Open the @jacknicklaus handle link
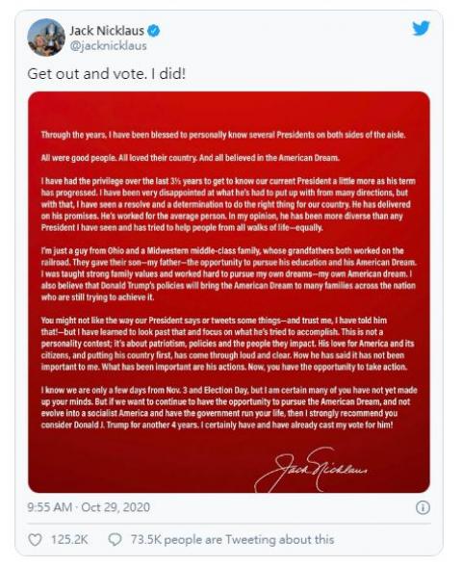The image size is (462, 567). coord(108,46)
